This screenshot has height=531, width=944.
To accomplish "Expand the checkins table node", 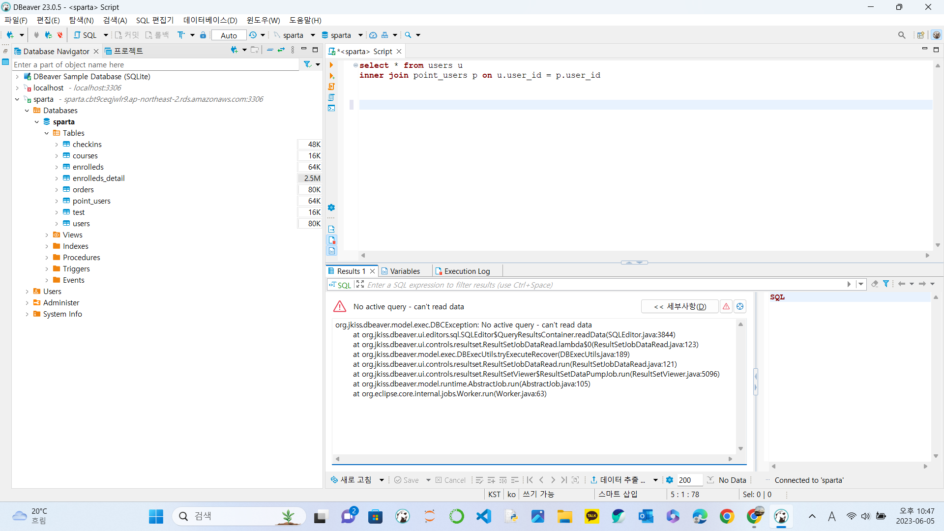I will coord(57,145).
